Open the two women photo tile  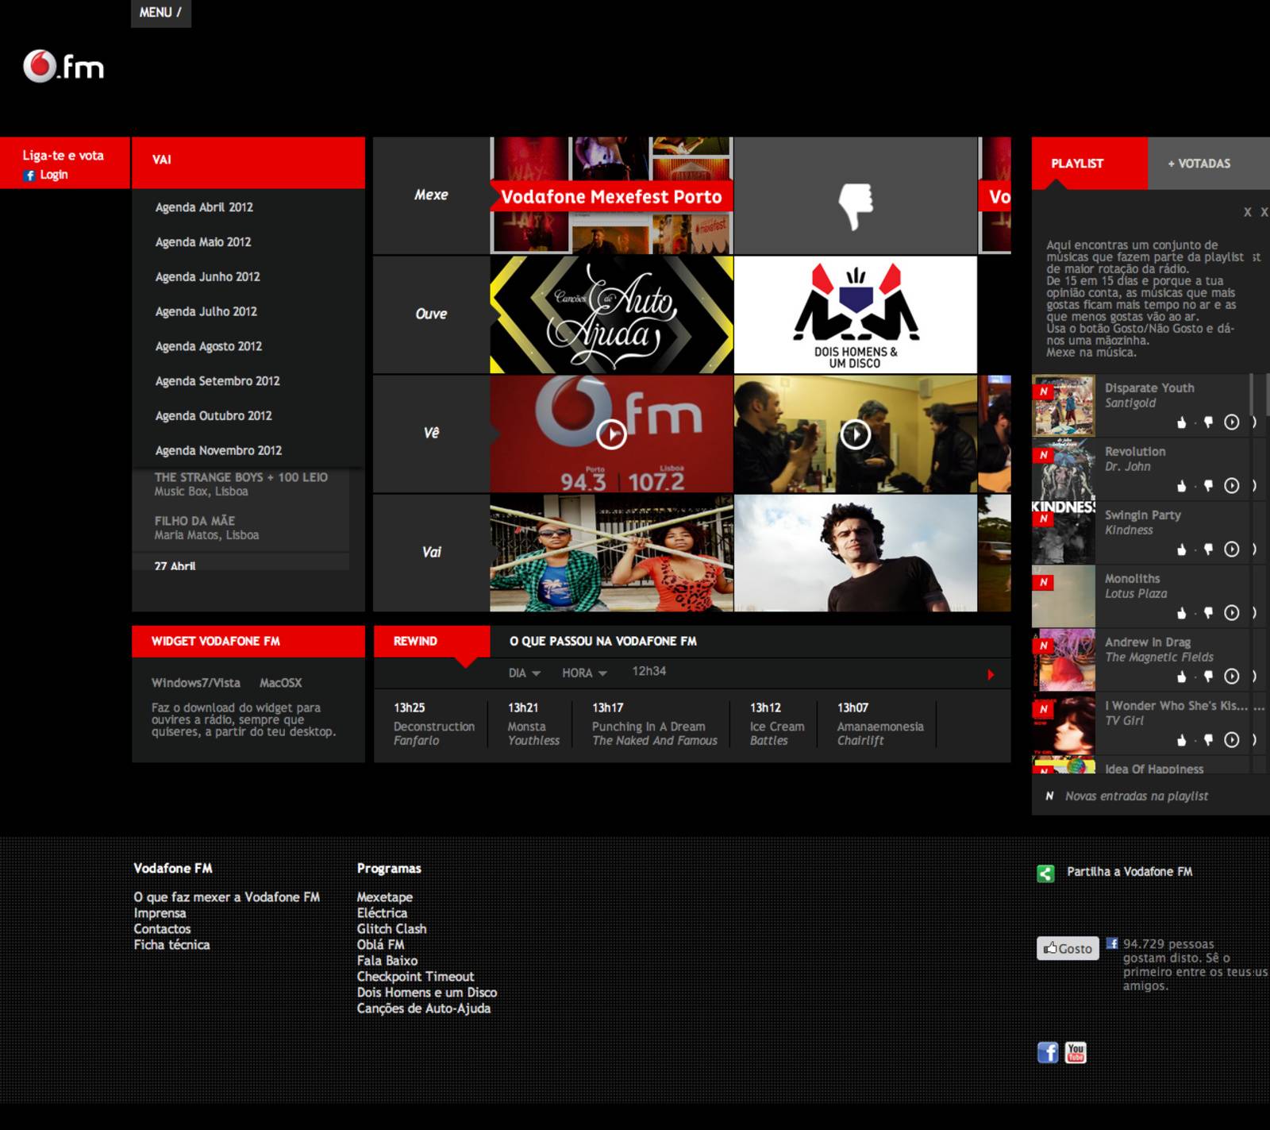(611, 553)
